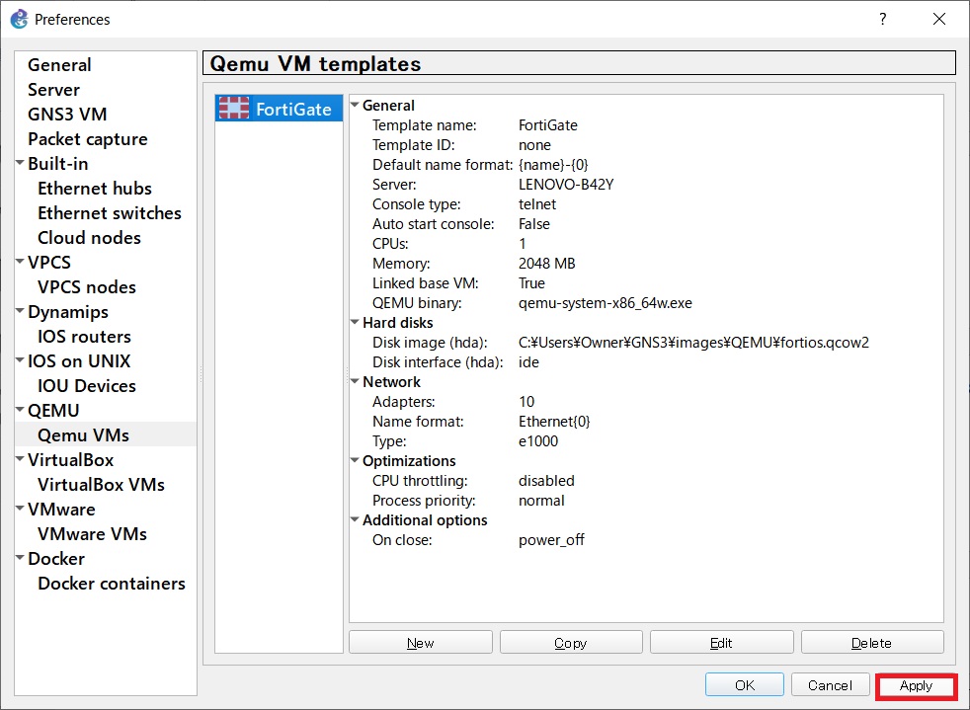
Task: Click the Memory value 2048 MB
Action: 547,264
